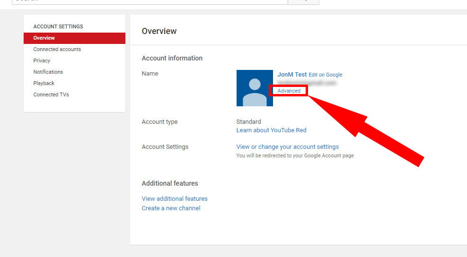Click the ACCOUNT SETTINGS heading text
The width and height of the screenshot is (467, 257).
(58, 26)
